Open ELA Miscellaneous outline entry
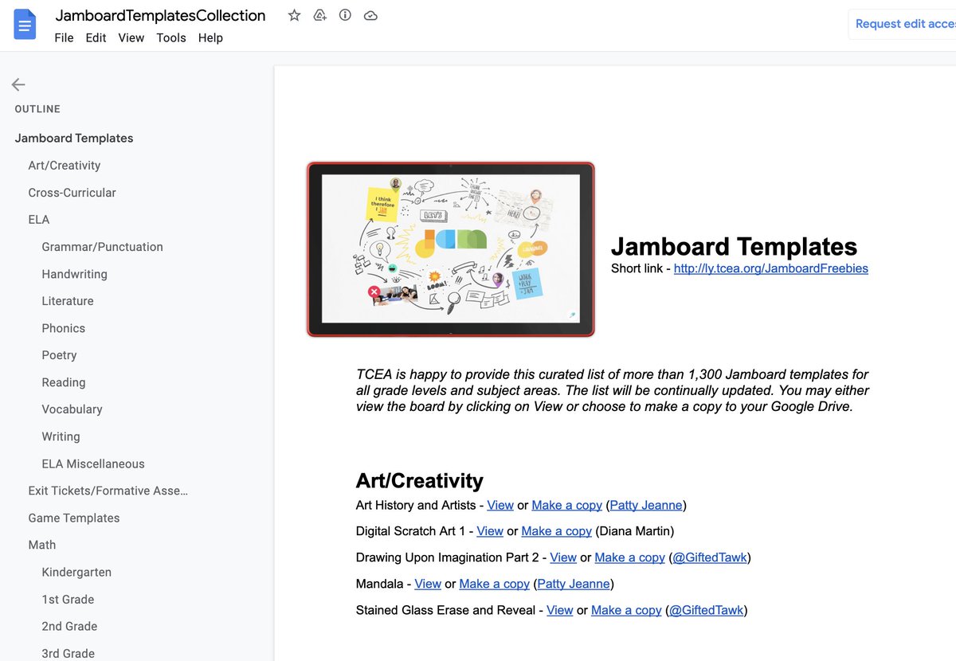The height and width of the screenshot is (661, 956). [93, 463]
